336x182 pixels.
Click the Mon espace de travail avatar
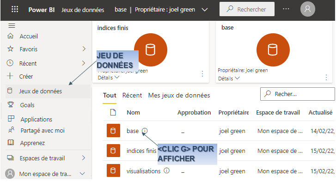click(x=10, y=174)
